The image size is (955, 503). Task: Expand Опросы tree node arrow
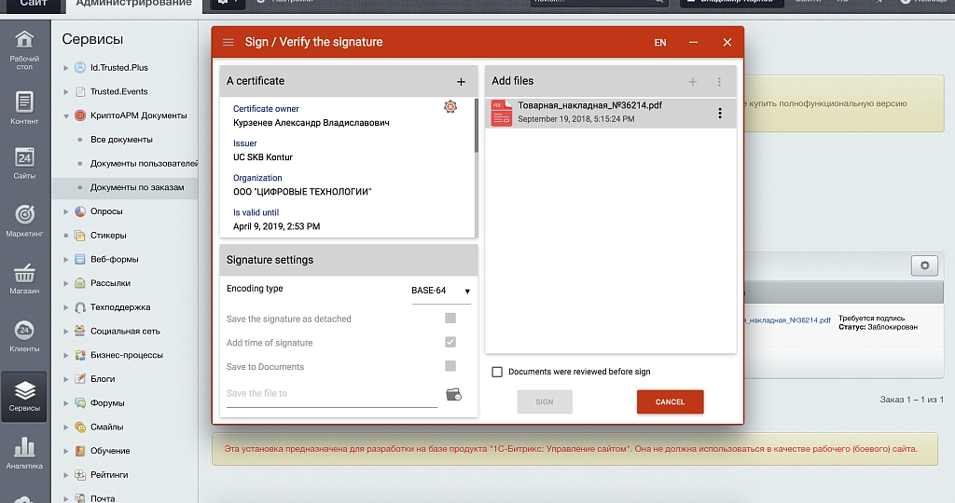tap(66, 211)
